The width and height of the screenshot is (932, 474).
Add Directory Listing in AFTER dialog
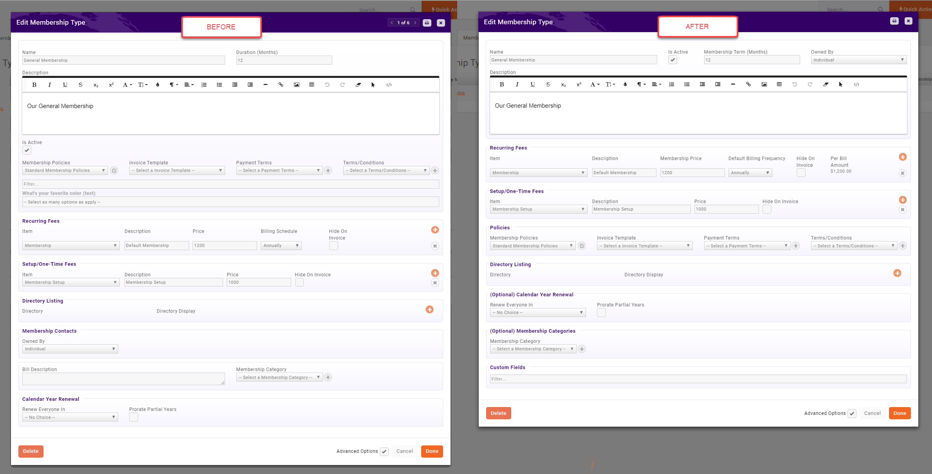pyautogui.click(x=897, y=273)
